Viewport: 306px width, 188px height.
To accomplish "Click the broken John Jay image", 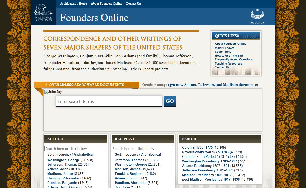I will click(53, 92).
